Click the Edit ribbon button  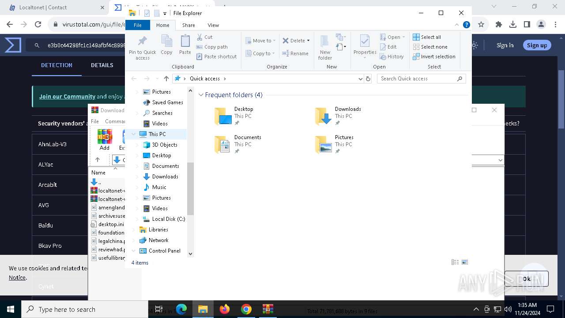(388, 47)
